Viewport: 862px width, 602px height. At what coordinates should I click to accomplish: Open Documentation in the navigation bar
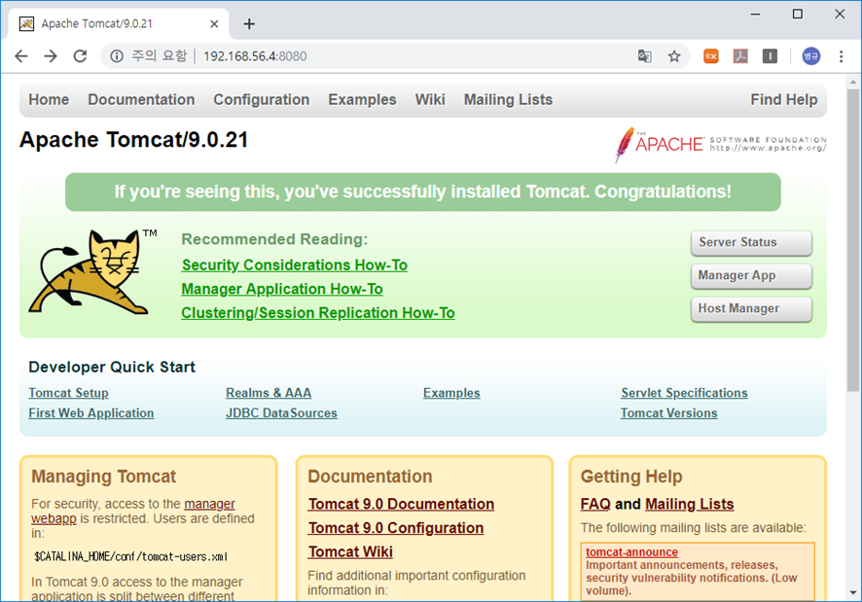tap(141, 99)
